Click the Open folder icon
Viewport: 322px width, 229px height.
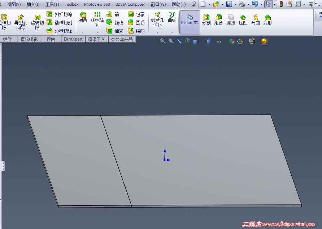(x=216, y=4)
